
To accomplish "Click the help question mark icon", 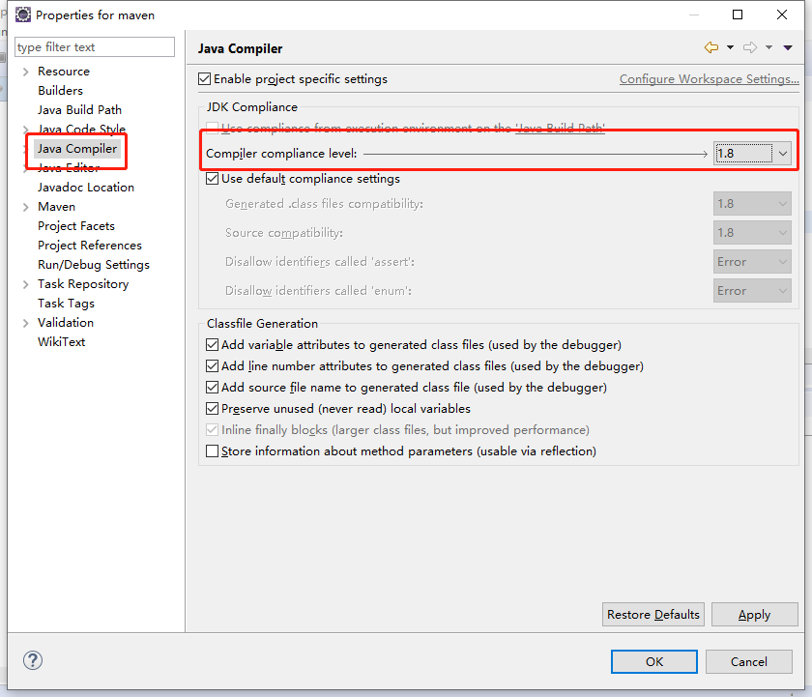I will (x=33, y=660).
